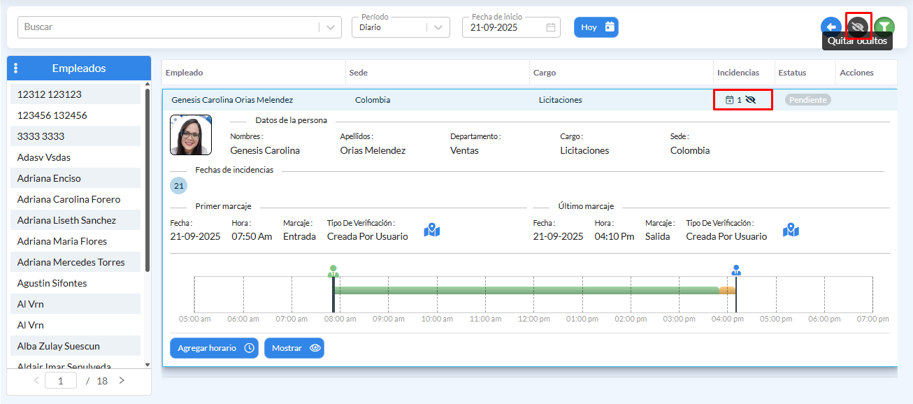913x404 pixels.
Task: Click the blue exit person marker on timeline
Action: click(x=735, y=270)
